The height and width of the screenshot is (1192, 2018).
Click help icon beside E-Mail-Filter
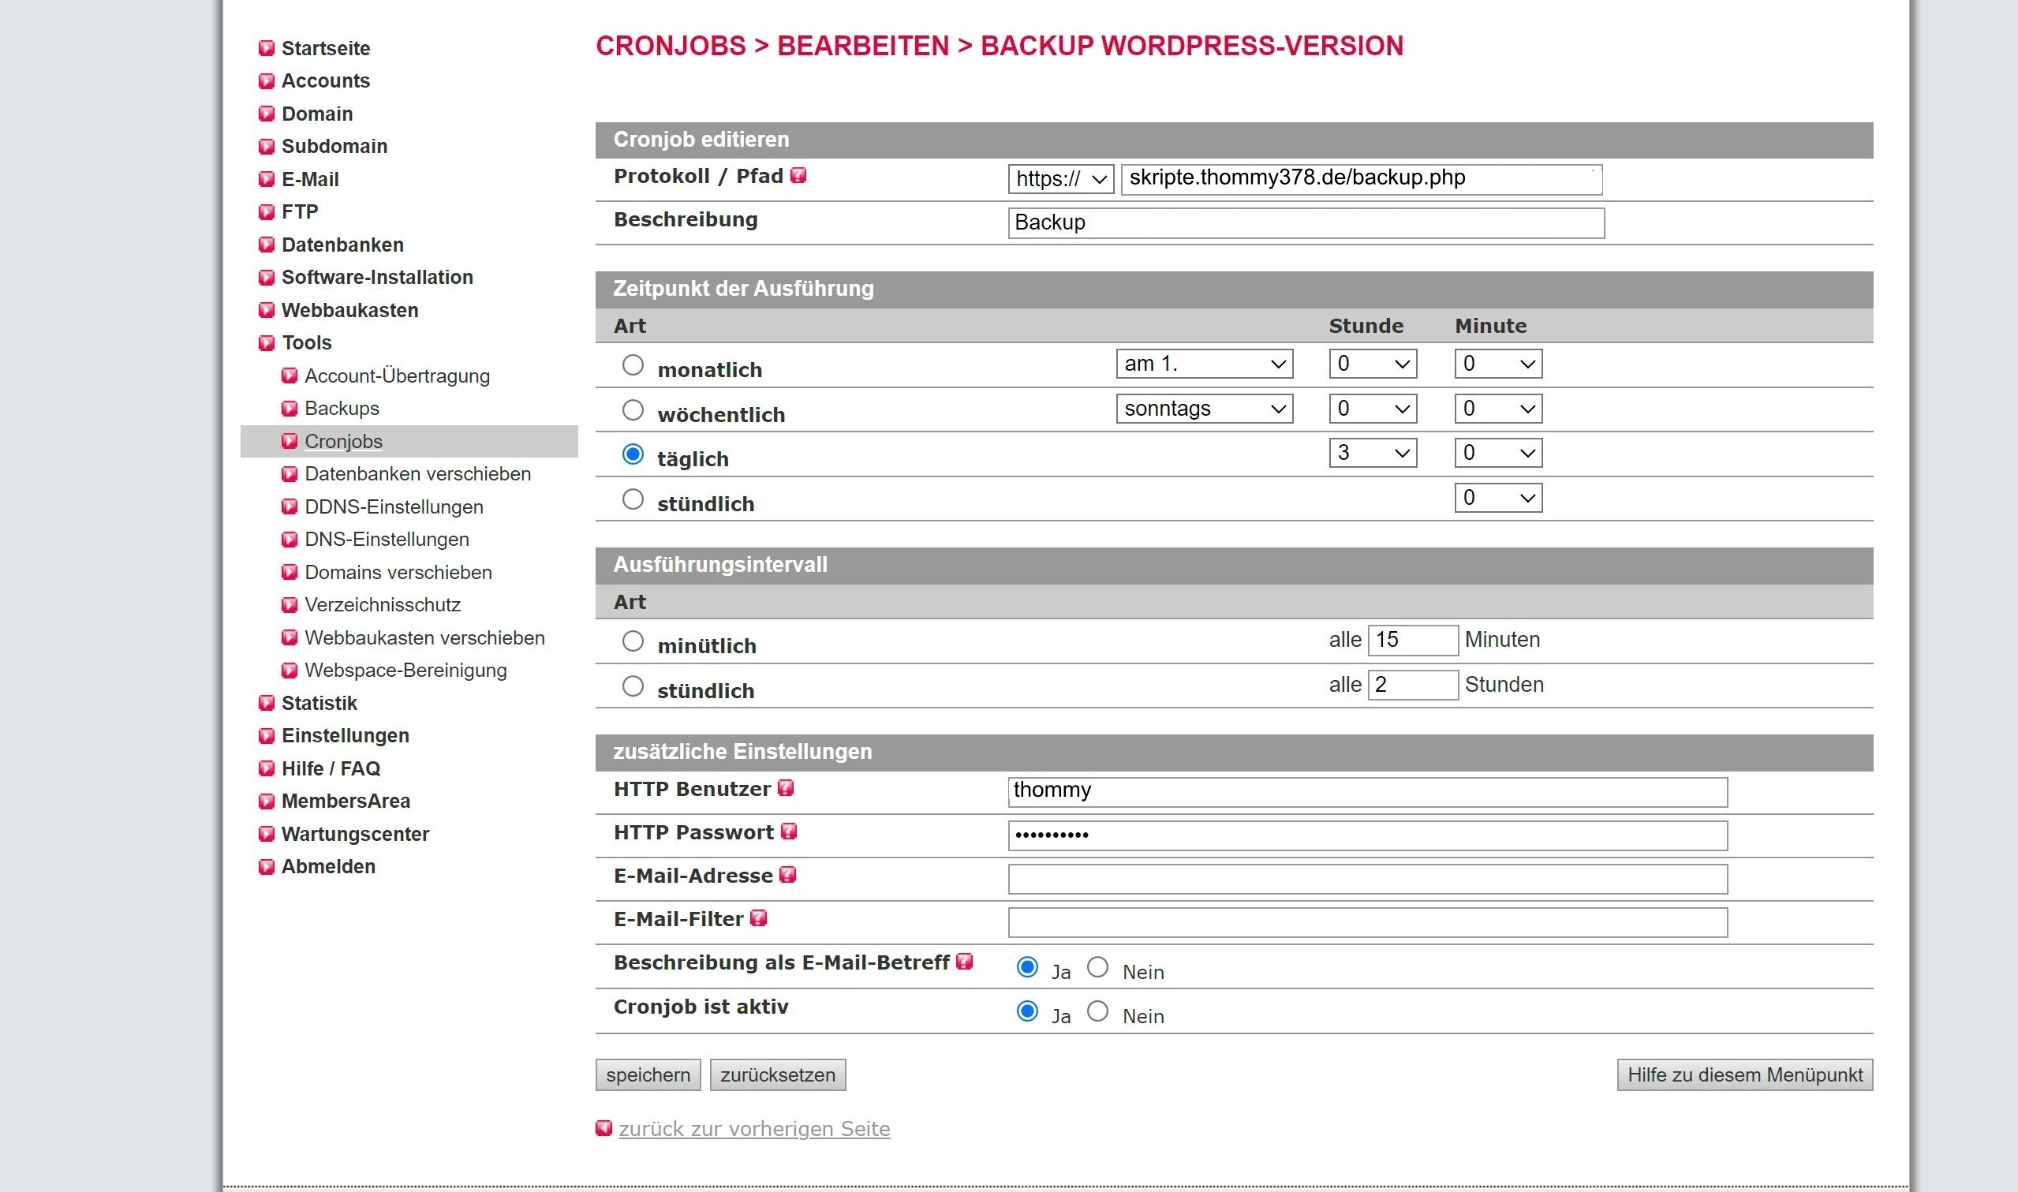coord(759,918)
